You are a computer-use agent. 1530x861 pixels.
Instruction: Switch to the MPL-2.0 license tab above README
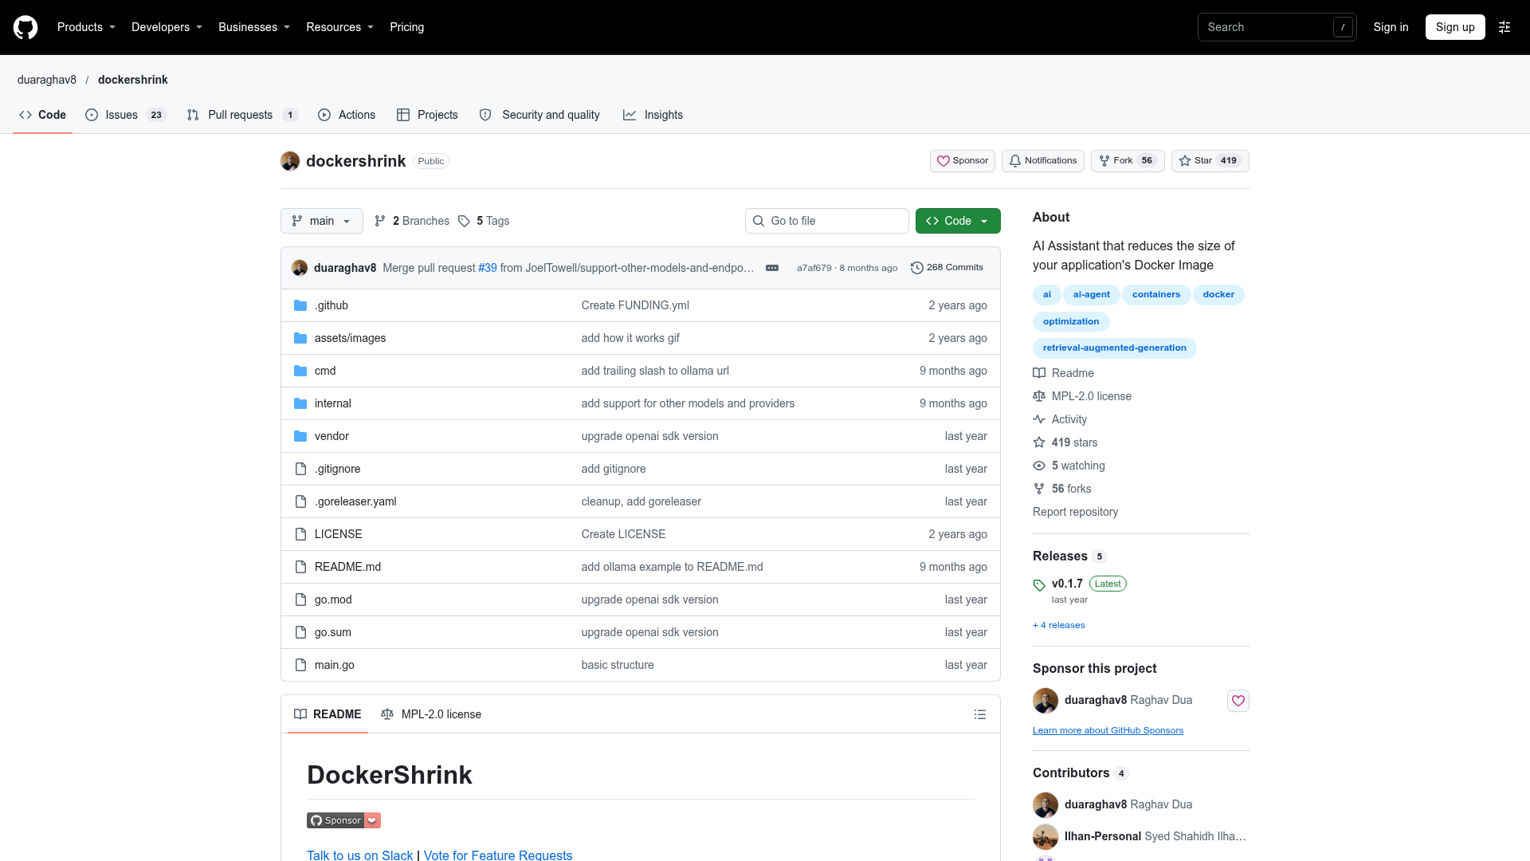431,714
